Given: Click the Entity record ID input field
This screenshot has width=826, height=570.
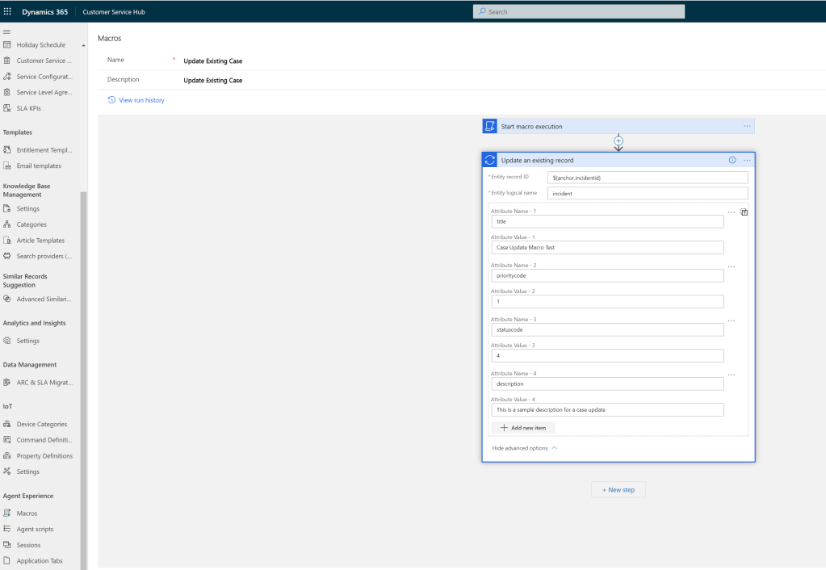Looking at the screenshot, I should pyautogui.click(x=647, y=178).
